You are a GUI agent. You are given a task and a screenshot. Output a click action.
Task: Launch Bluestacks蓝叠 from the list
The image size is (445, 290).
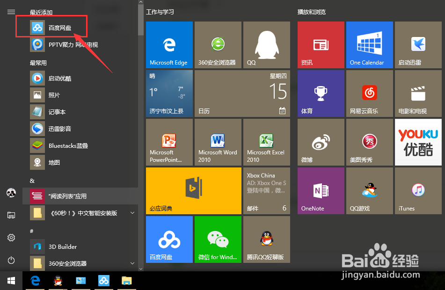(80, 145)
